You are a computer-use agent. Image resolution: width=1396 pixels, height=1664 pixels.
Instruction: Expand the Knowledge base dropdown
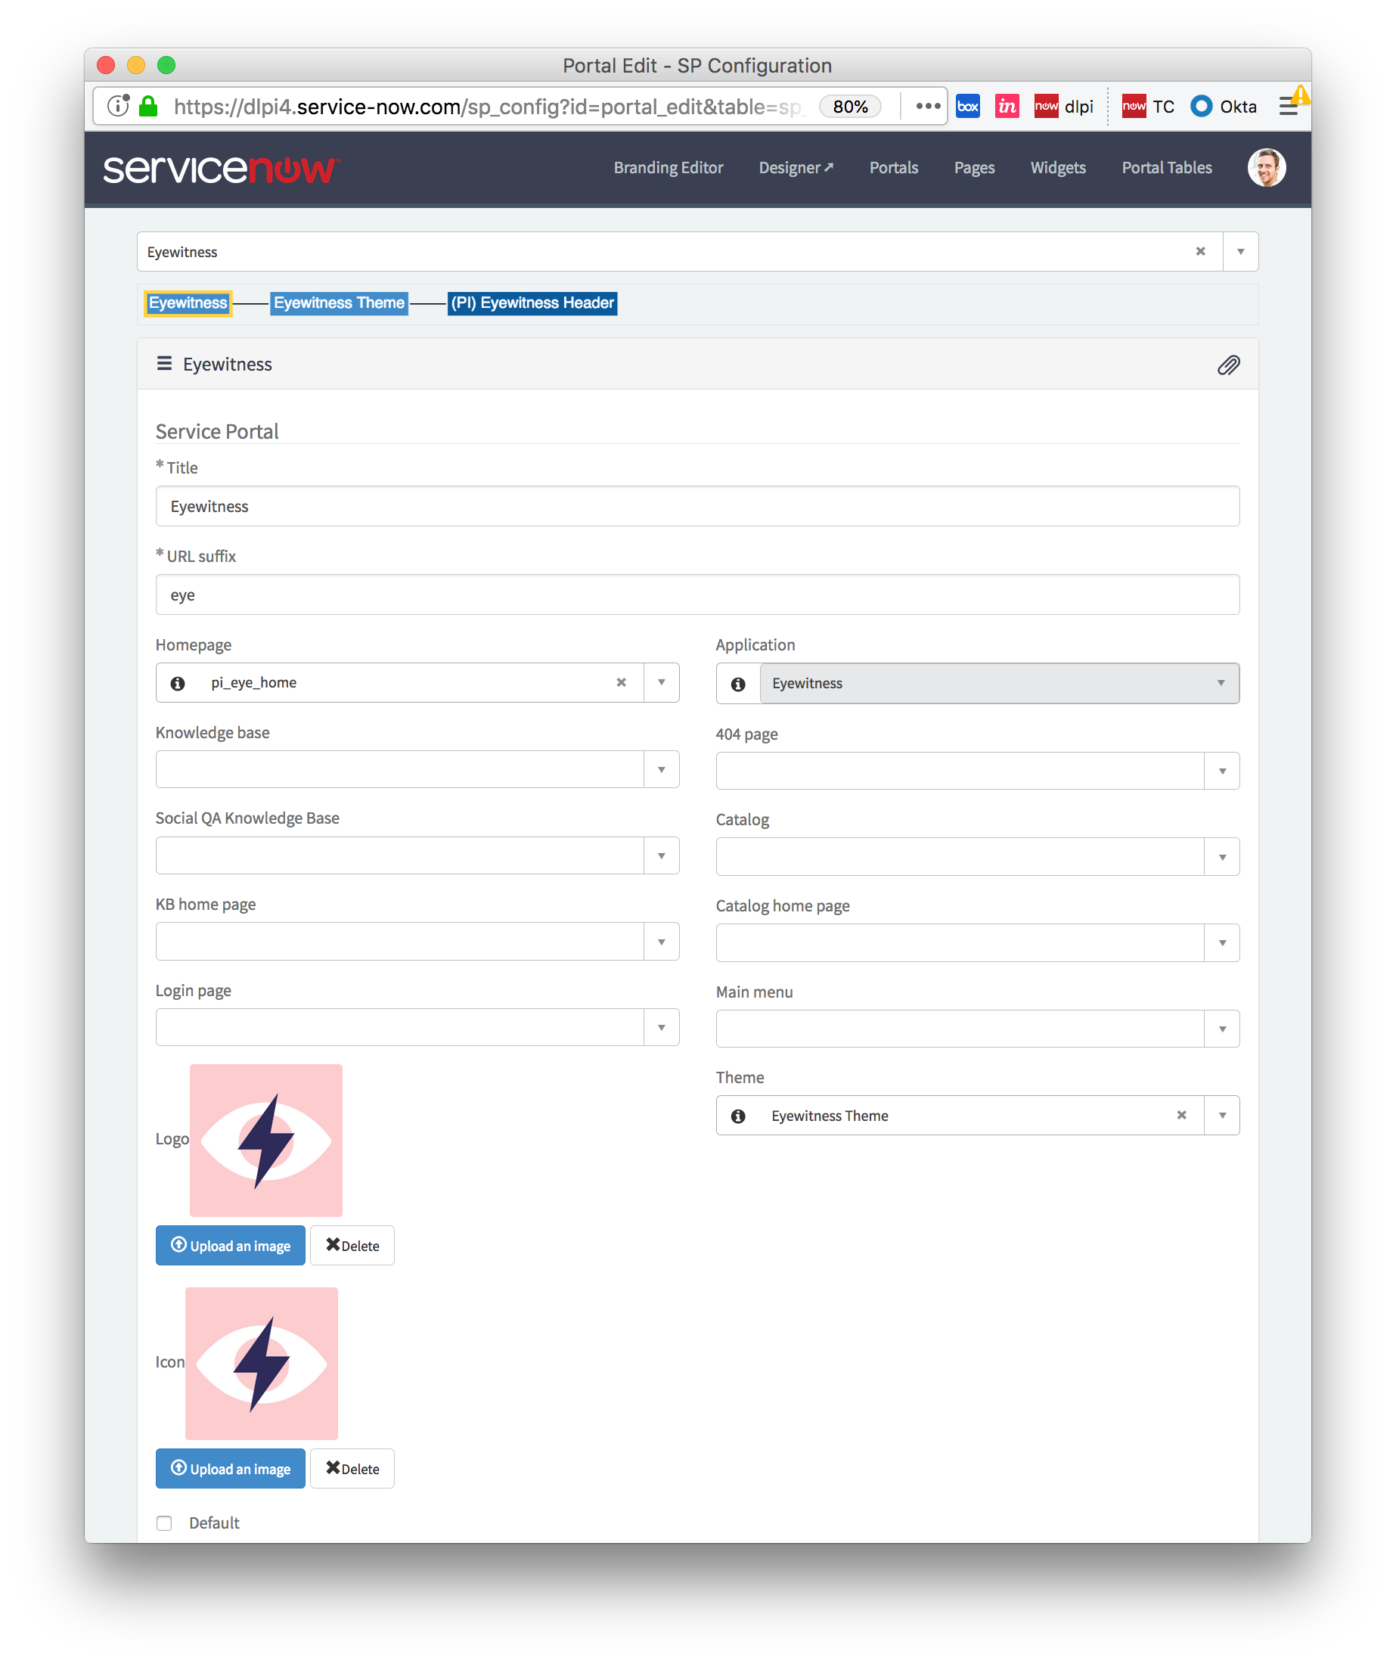click(x=661, y=769)
